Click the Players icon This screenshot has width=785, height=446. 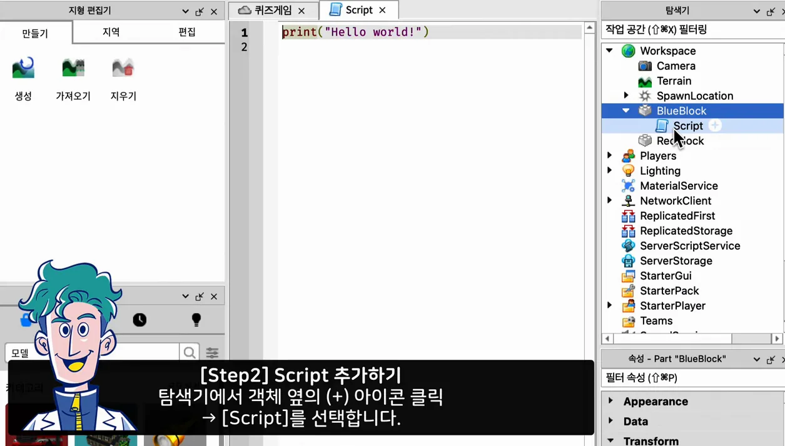point(628,156)
